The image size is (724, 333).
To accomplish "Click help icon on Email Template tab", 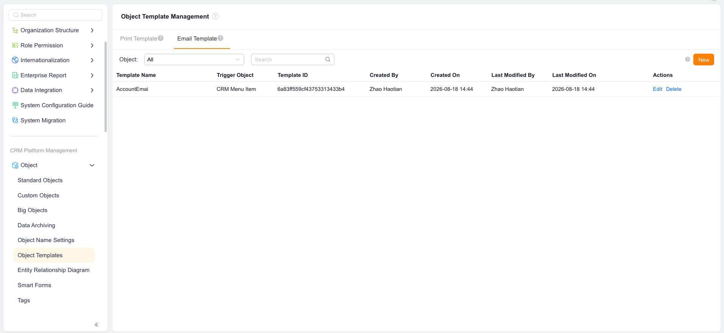I will point(220,38).
